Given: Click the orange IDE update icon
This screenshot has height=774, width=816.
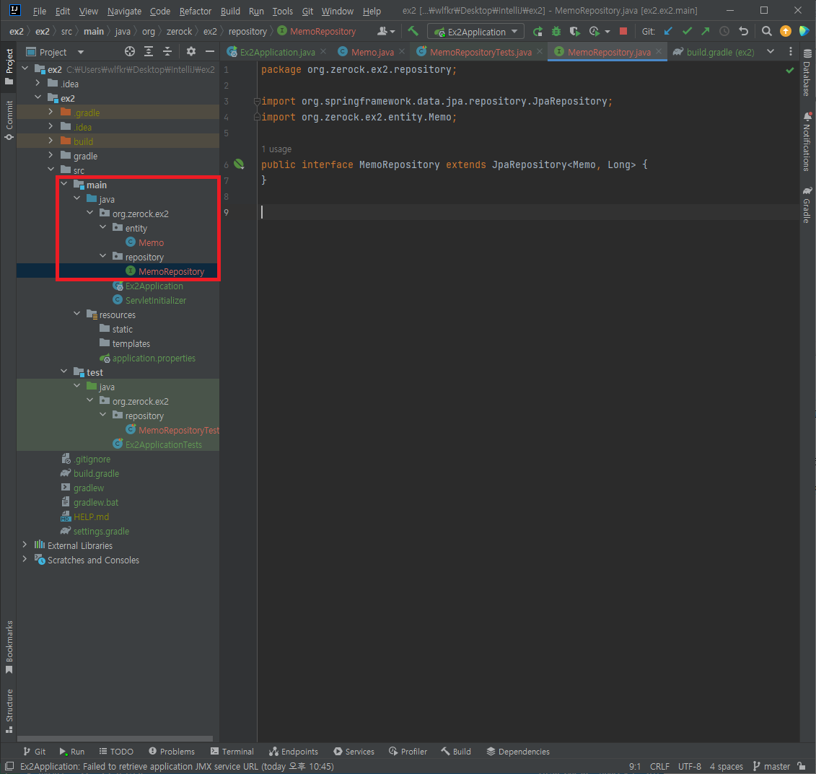Looking at the screenshot, I should (x=785, y=31).
